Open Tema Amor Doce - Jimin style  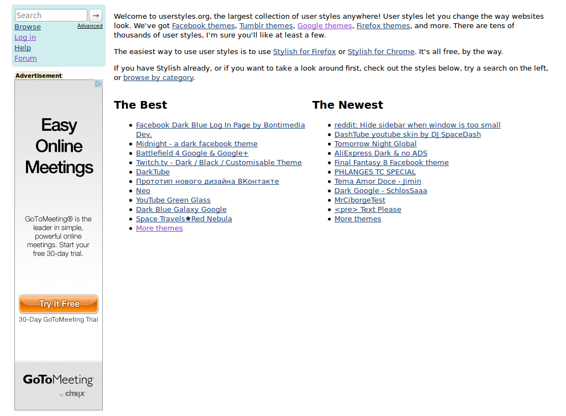coord(378,181)
